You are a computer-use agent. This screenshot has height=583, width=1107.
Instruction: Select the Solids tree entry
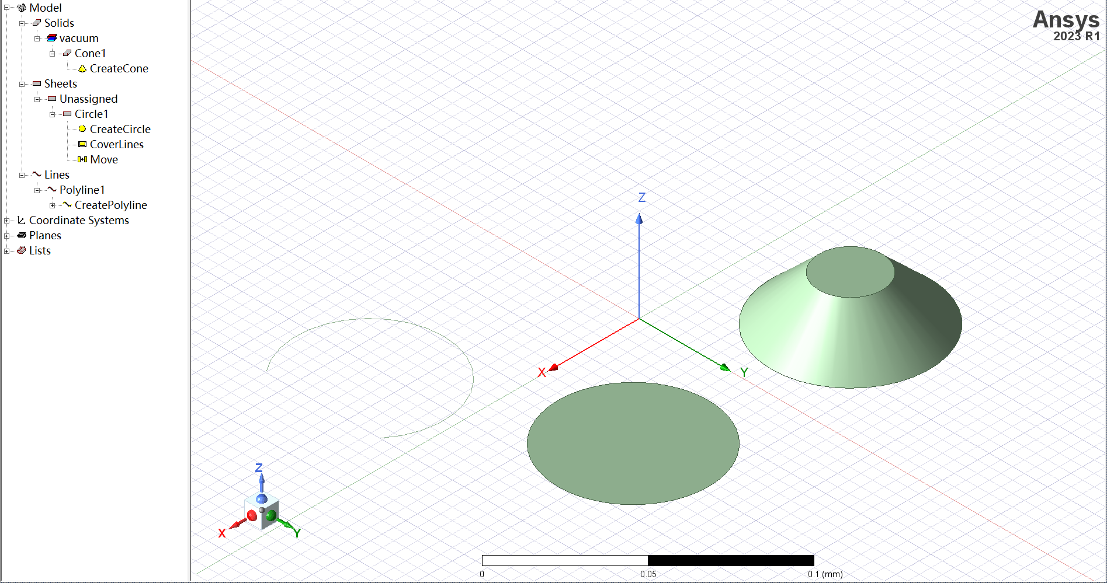pyautogui.click(x=59, y=23)
